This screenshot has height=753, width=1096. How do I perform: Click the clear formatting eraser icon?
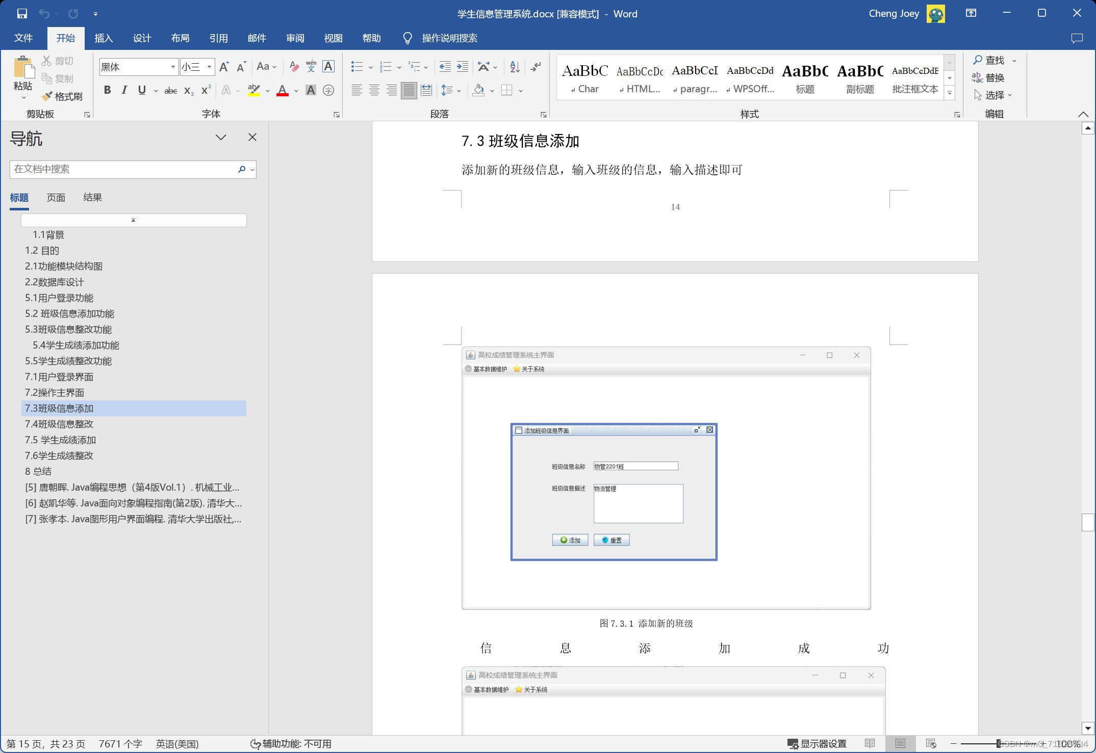coord(294,67)
